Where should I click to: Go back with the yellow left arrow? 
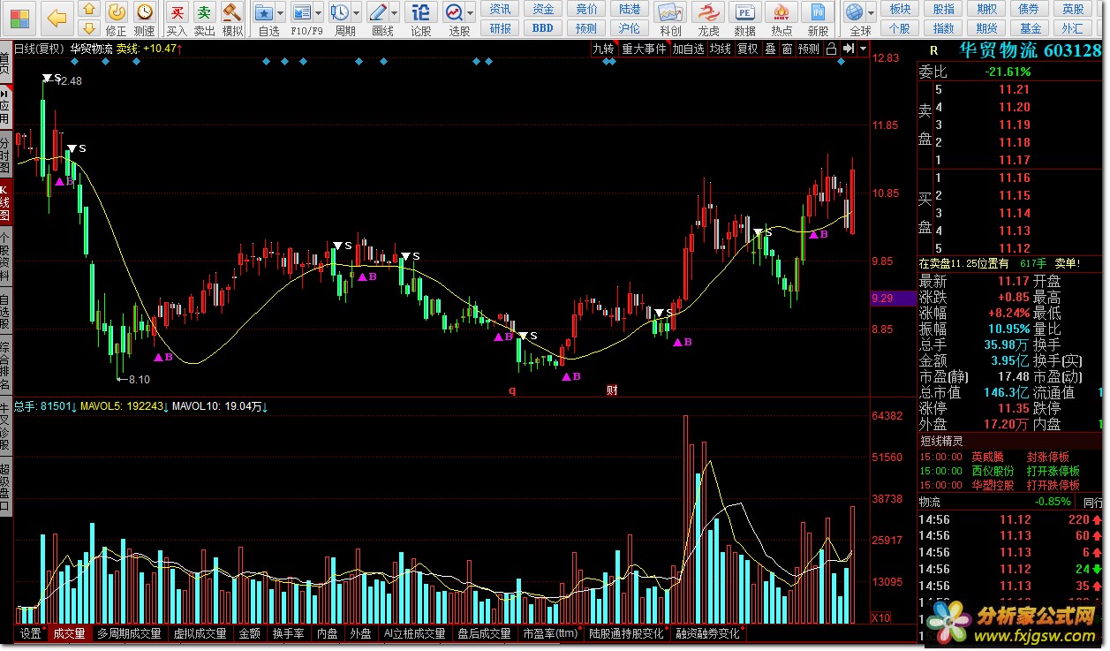pyautogui.click(x=56, y=17)
